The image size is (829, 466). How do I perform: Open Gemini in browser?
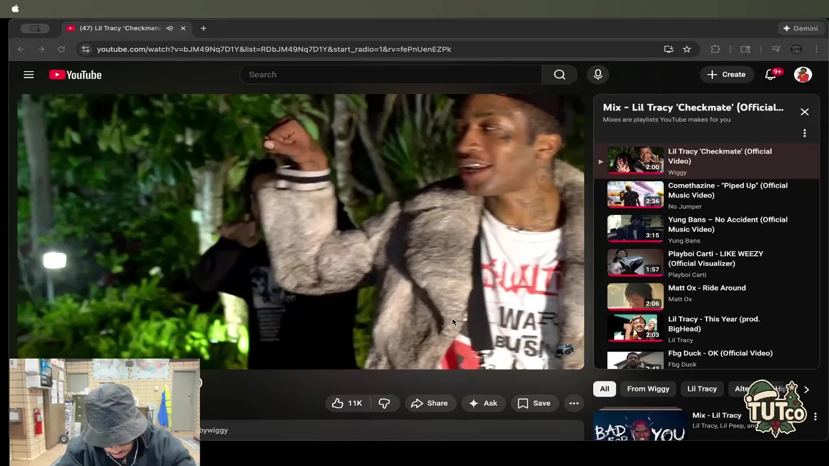(x=801, y=28)
